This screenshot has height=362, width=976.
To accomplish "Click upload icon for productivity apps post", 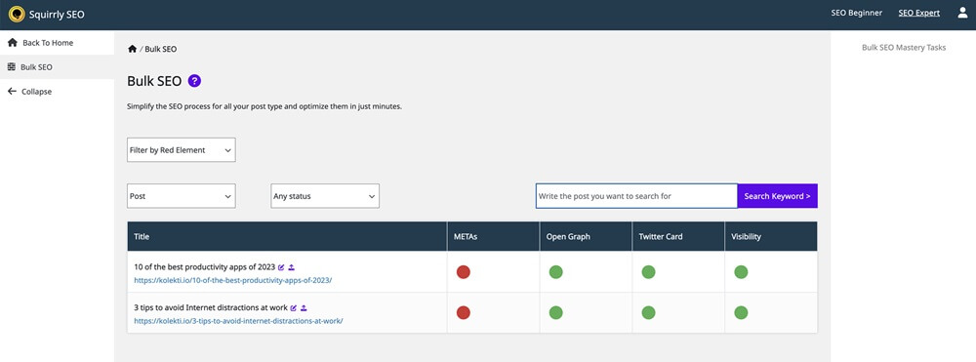I will (292, 267).
